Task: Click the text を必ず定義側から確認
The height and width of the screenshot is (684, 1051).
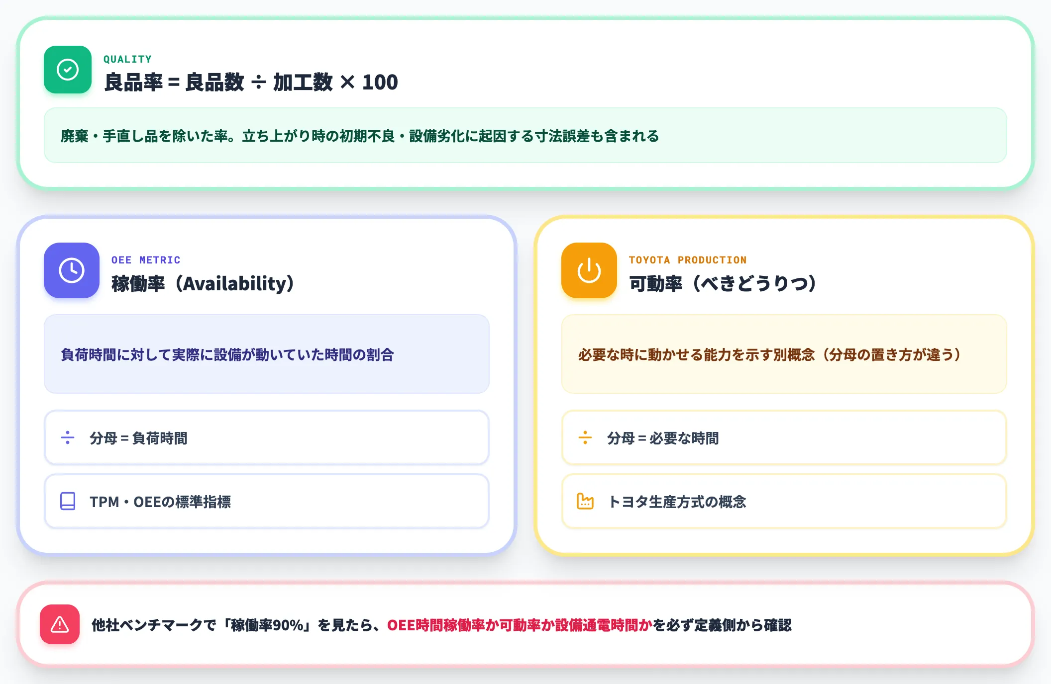Action: [722, 625]
